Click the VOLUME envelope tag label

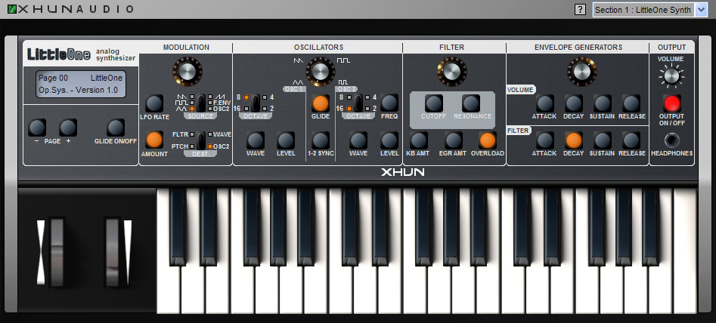[x=520, y=90]
